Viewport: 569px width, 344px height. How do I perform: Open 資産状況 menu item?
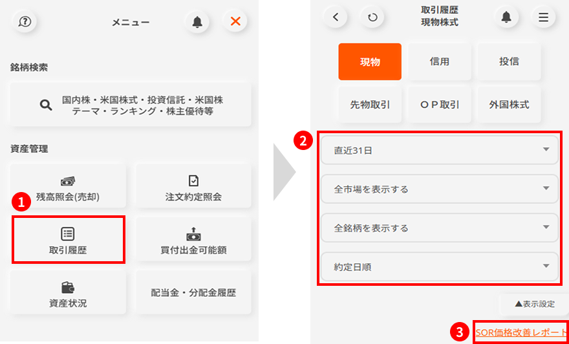click(x=68, y=293)
